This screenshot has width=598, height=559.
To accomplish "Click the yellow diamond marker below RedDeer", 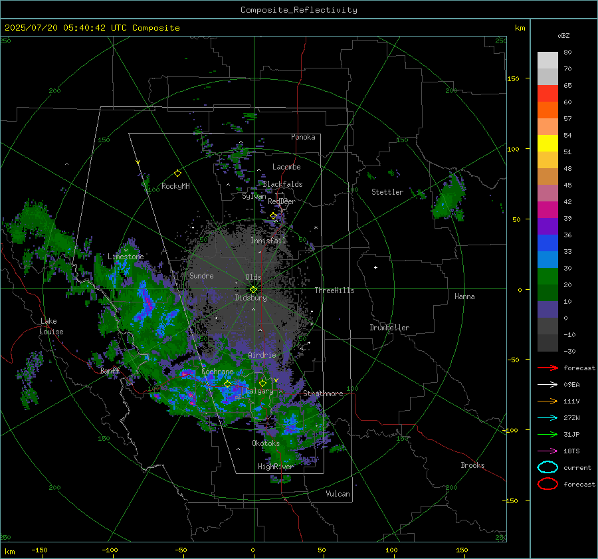I will click(274, 216).
